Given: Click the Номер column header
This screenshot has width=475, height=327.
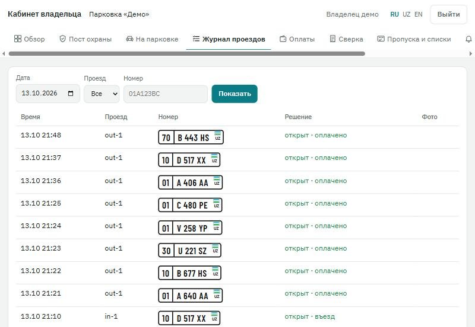Looking at the screenshot, I should 168,117.
